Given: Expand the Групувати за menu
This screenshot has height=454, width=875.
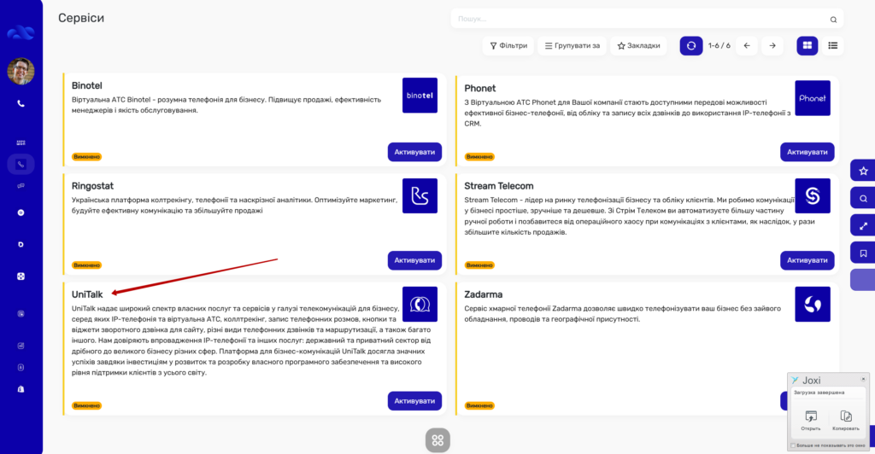Looking at the screenshot, I should [x=573, y=45].
